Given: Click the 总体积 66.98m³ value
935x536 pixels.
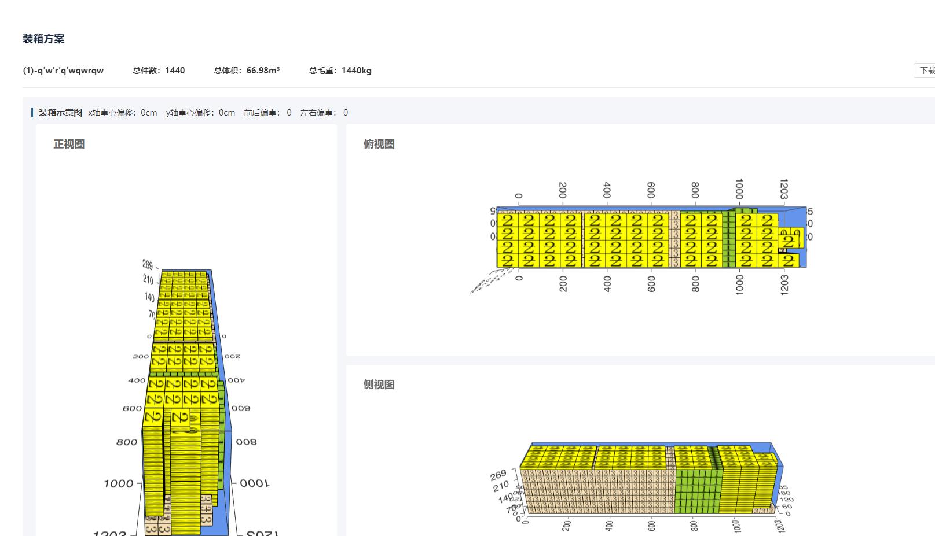Looking at the screenshot, I should (x=246, y=70).
